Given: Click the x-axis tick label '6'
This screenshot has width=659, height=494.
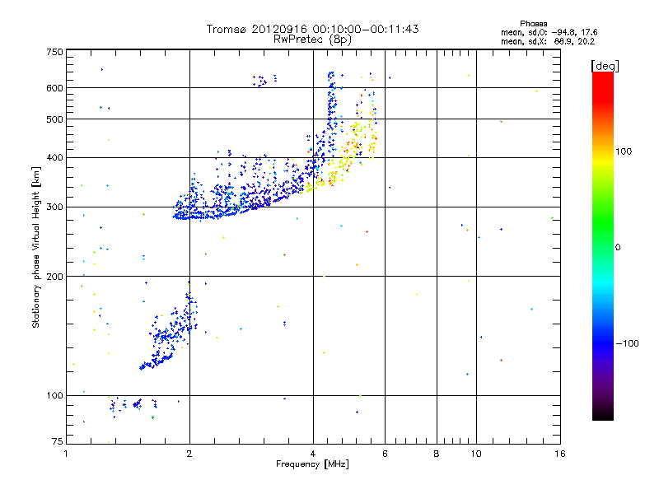Looking at the screenshot, I should [x=385, y=454].
